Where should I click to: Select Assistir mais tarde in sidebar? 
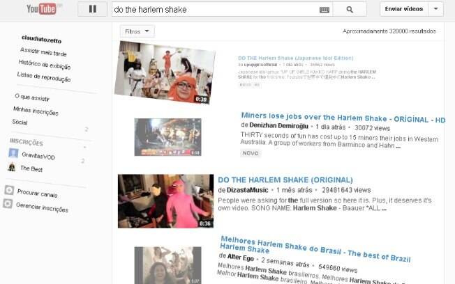click(43, 52)
